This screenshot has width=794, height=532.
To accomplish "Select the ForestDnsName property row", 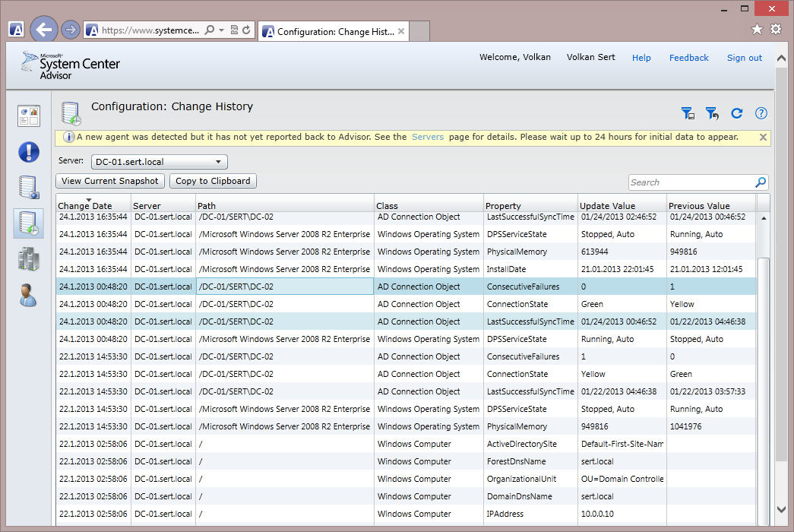I will coord(406,461).
